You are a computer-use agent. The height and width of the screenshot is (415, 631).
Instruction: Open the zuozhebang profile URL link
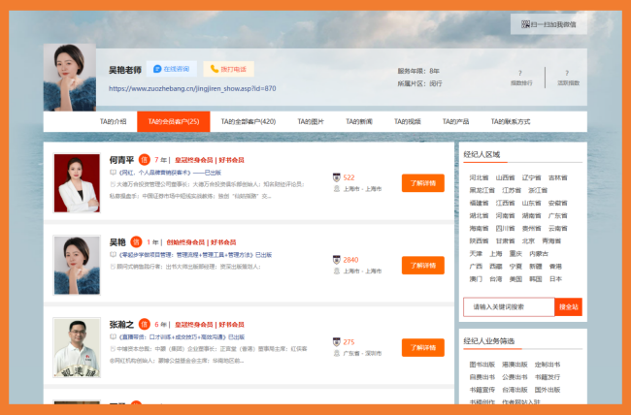[192, 88]
